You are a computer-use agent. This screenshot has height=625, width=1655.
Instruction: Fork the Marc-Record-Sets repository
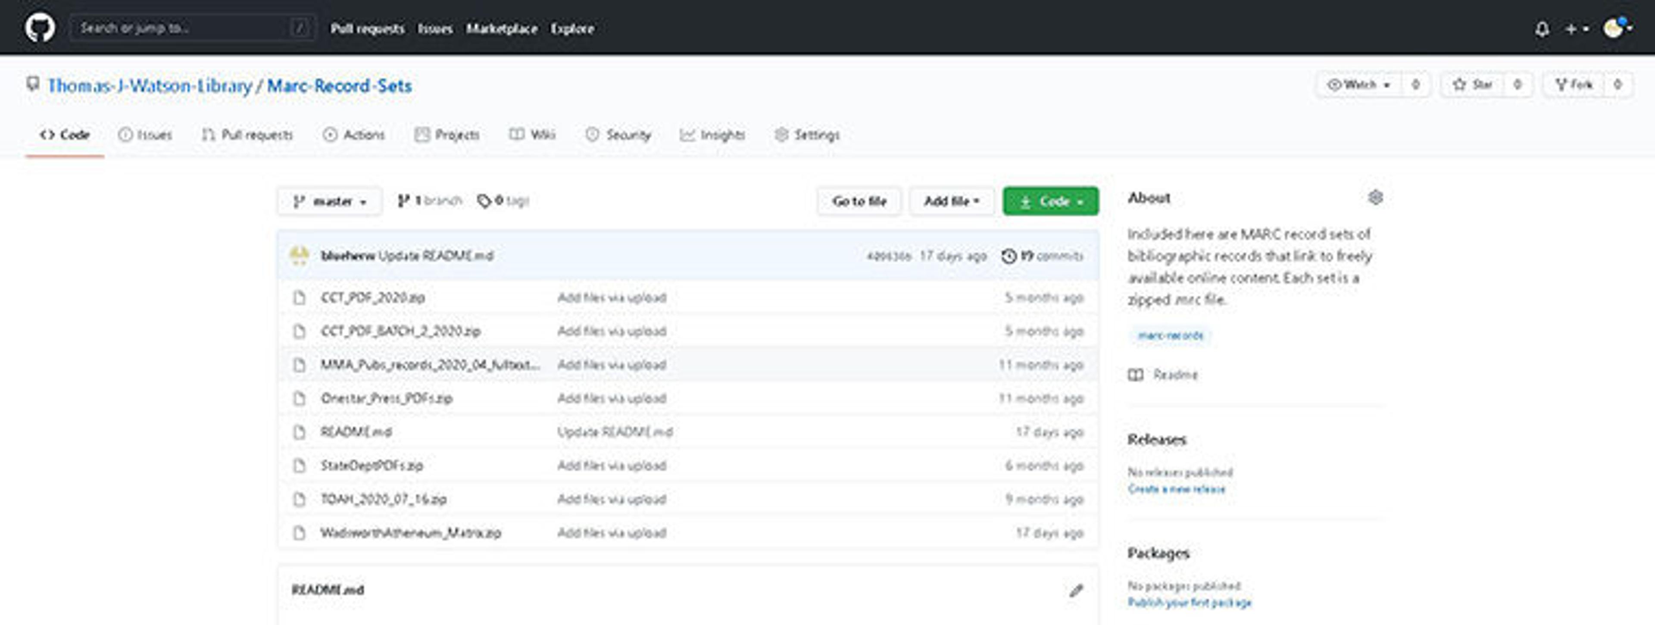coord(1574,85)
